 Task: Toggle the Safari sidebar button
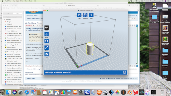16,5
